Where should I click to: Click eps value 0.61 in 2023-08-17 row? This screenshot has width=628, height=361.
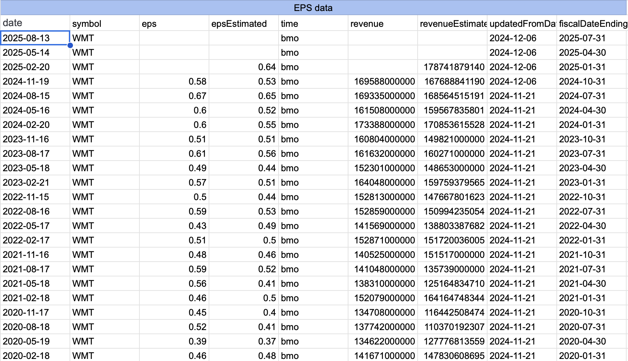(x=174, y=153)
